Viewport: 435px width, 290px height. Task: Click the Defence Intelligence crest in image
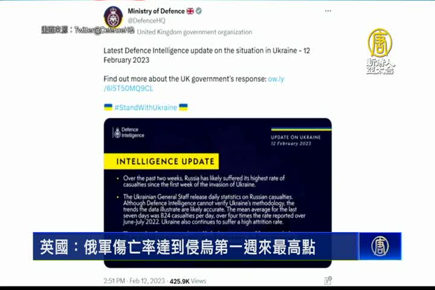coord(117,133)
